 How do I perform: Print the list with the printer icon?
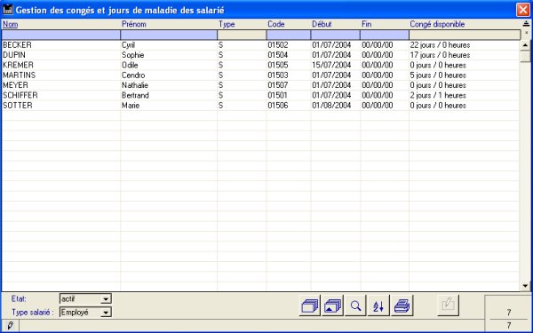coord(402,305)
